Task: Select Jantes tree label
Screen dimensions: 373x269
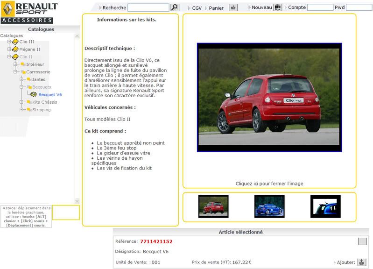Action: click(39, 79)
